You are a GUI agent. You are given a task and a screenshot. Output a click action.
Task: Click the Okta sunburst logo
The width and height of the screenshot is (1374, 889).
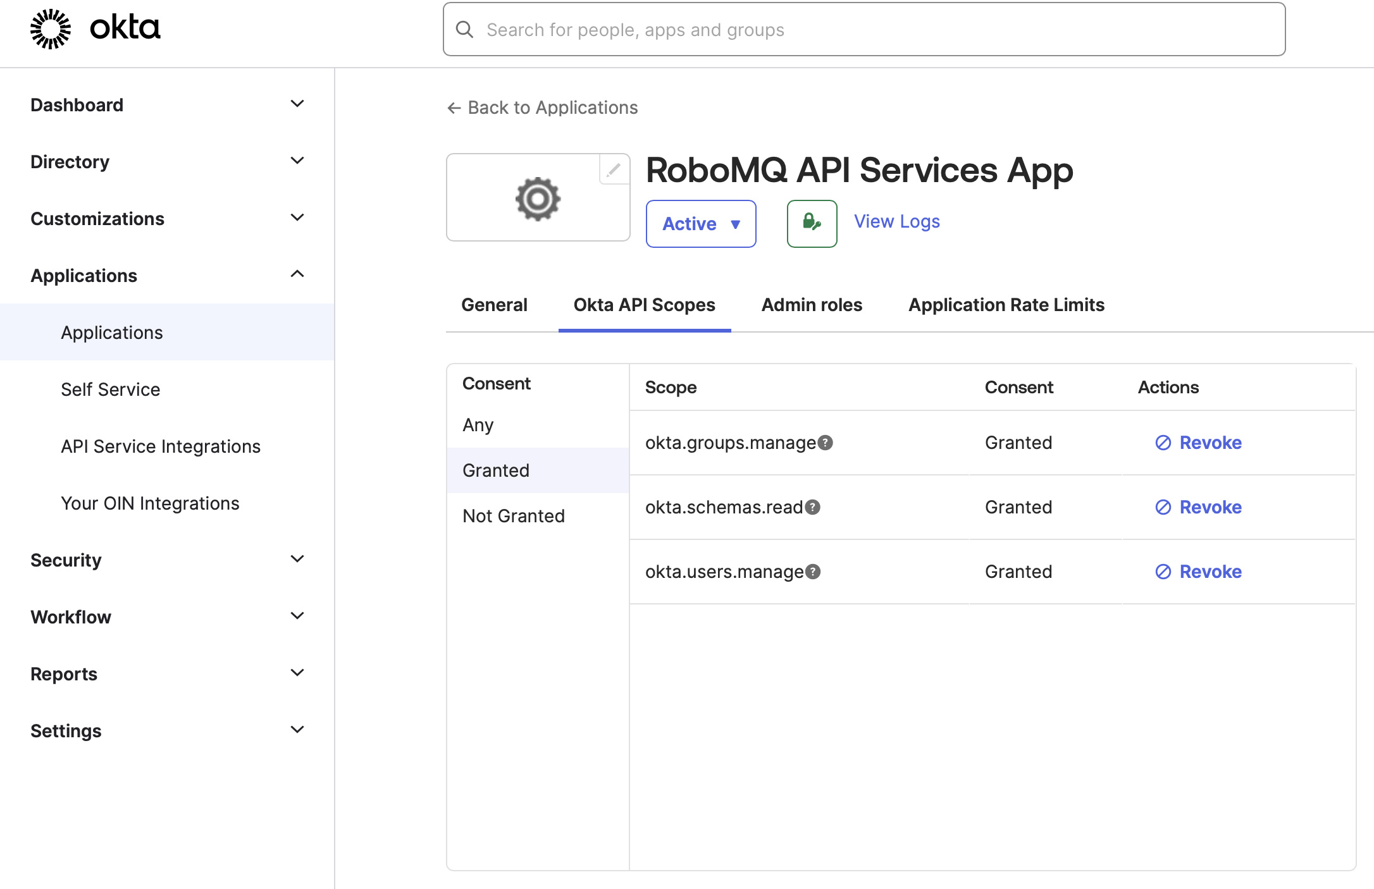(51, 28)
